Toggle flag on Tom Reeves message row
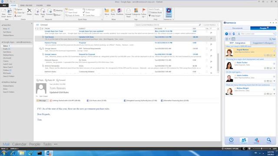Viewport: 278px width, 156px height. coord(211,39)
